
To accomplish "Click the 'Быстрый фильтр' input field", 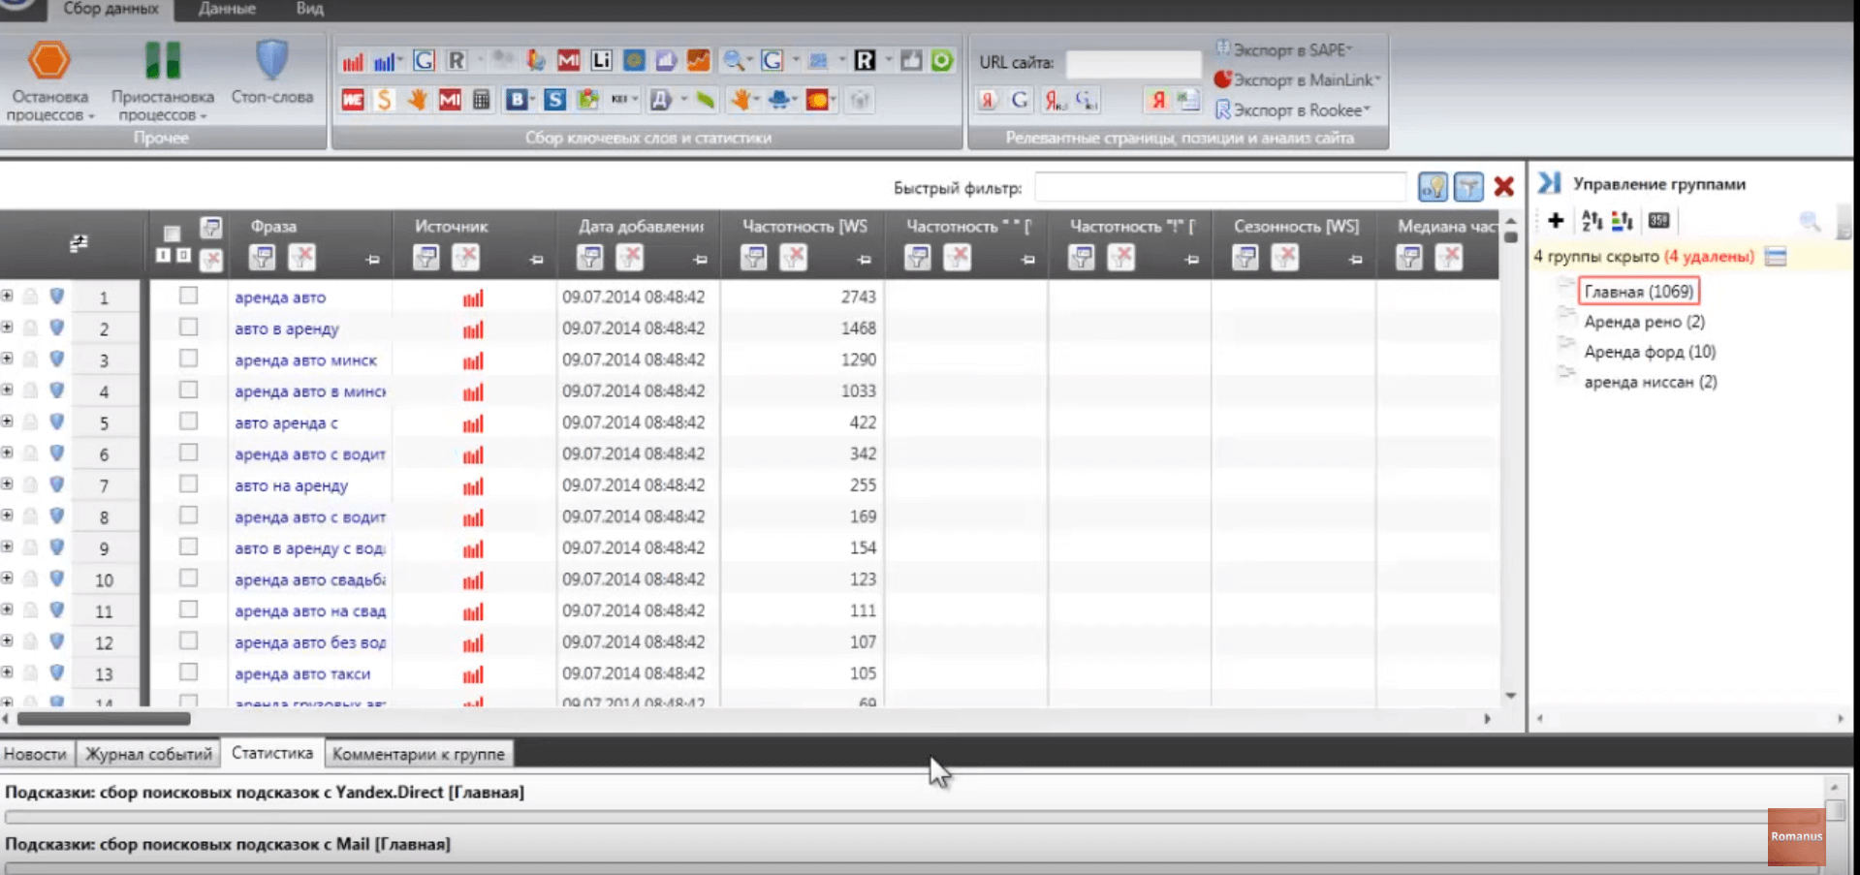I will tap(1219, 187).
